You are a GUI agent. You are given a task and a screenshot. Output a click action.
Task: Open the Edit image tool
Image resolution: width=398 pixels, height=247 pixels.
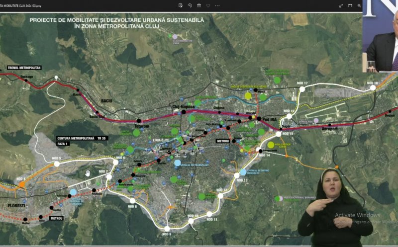[x=181, y=5]
